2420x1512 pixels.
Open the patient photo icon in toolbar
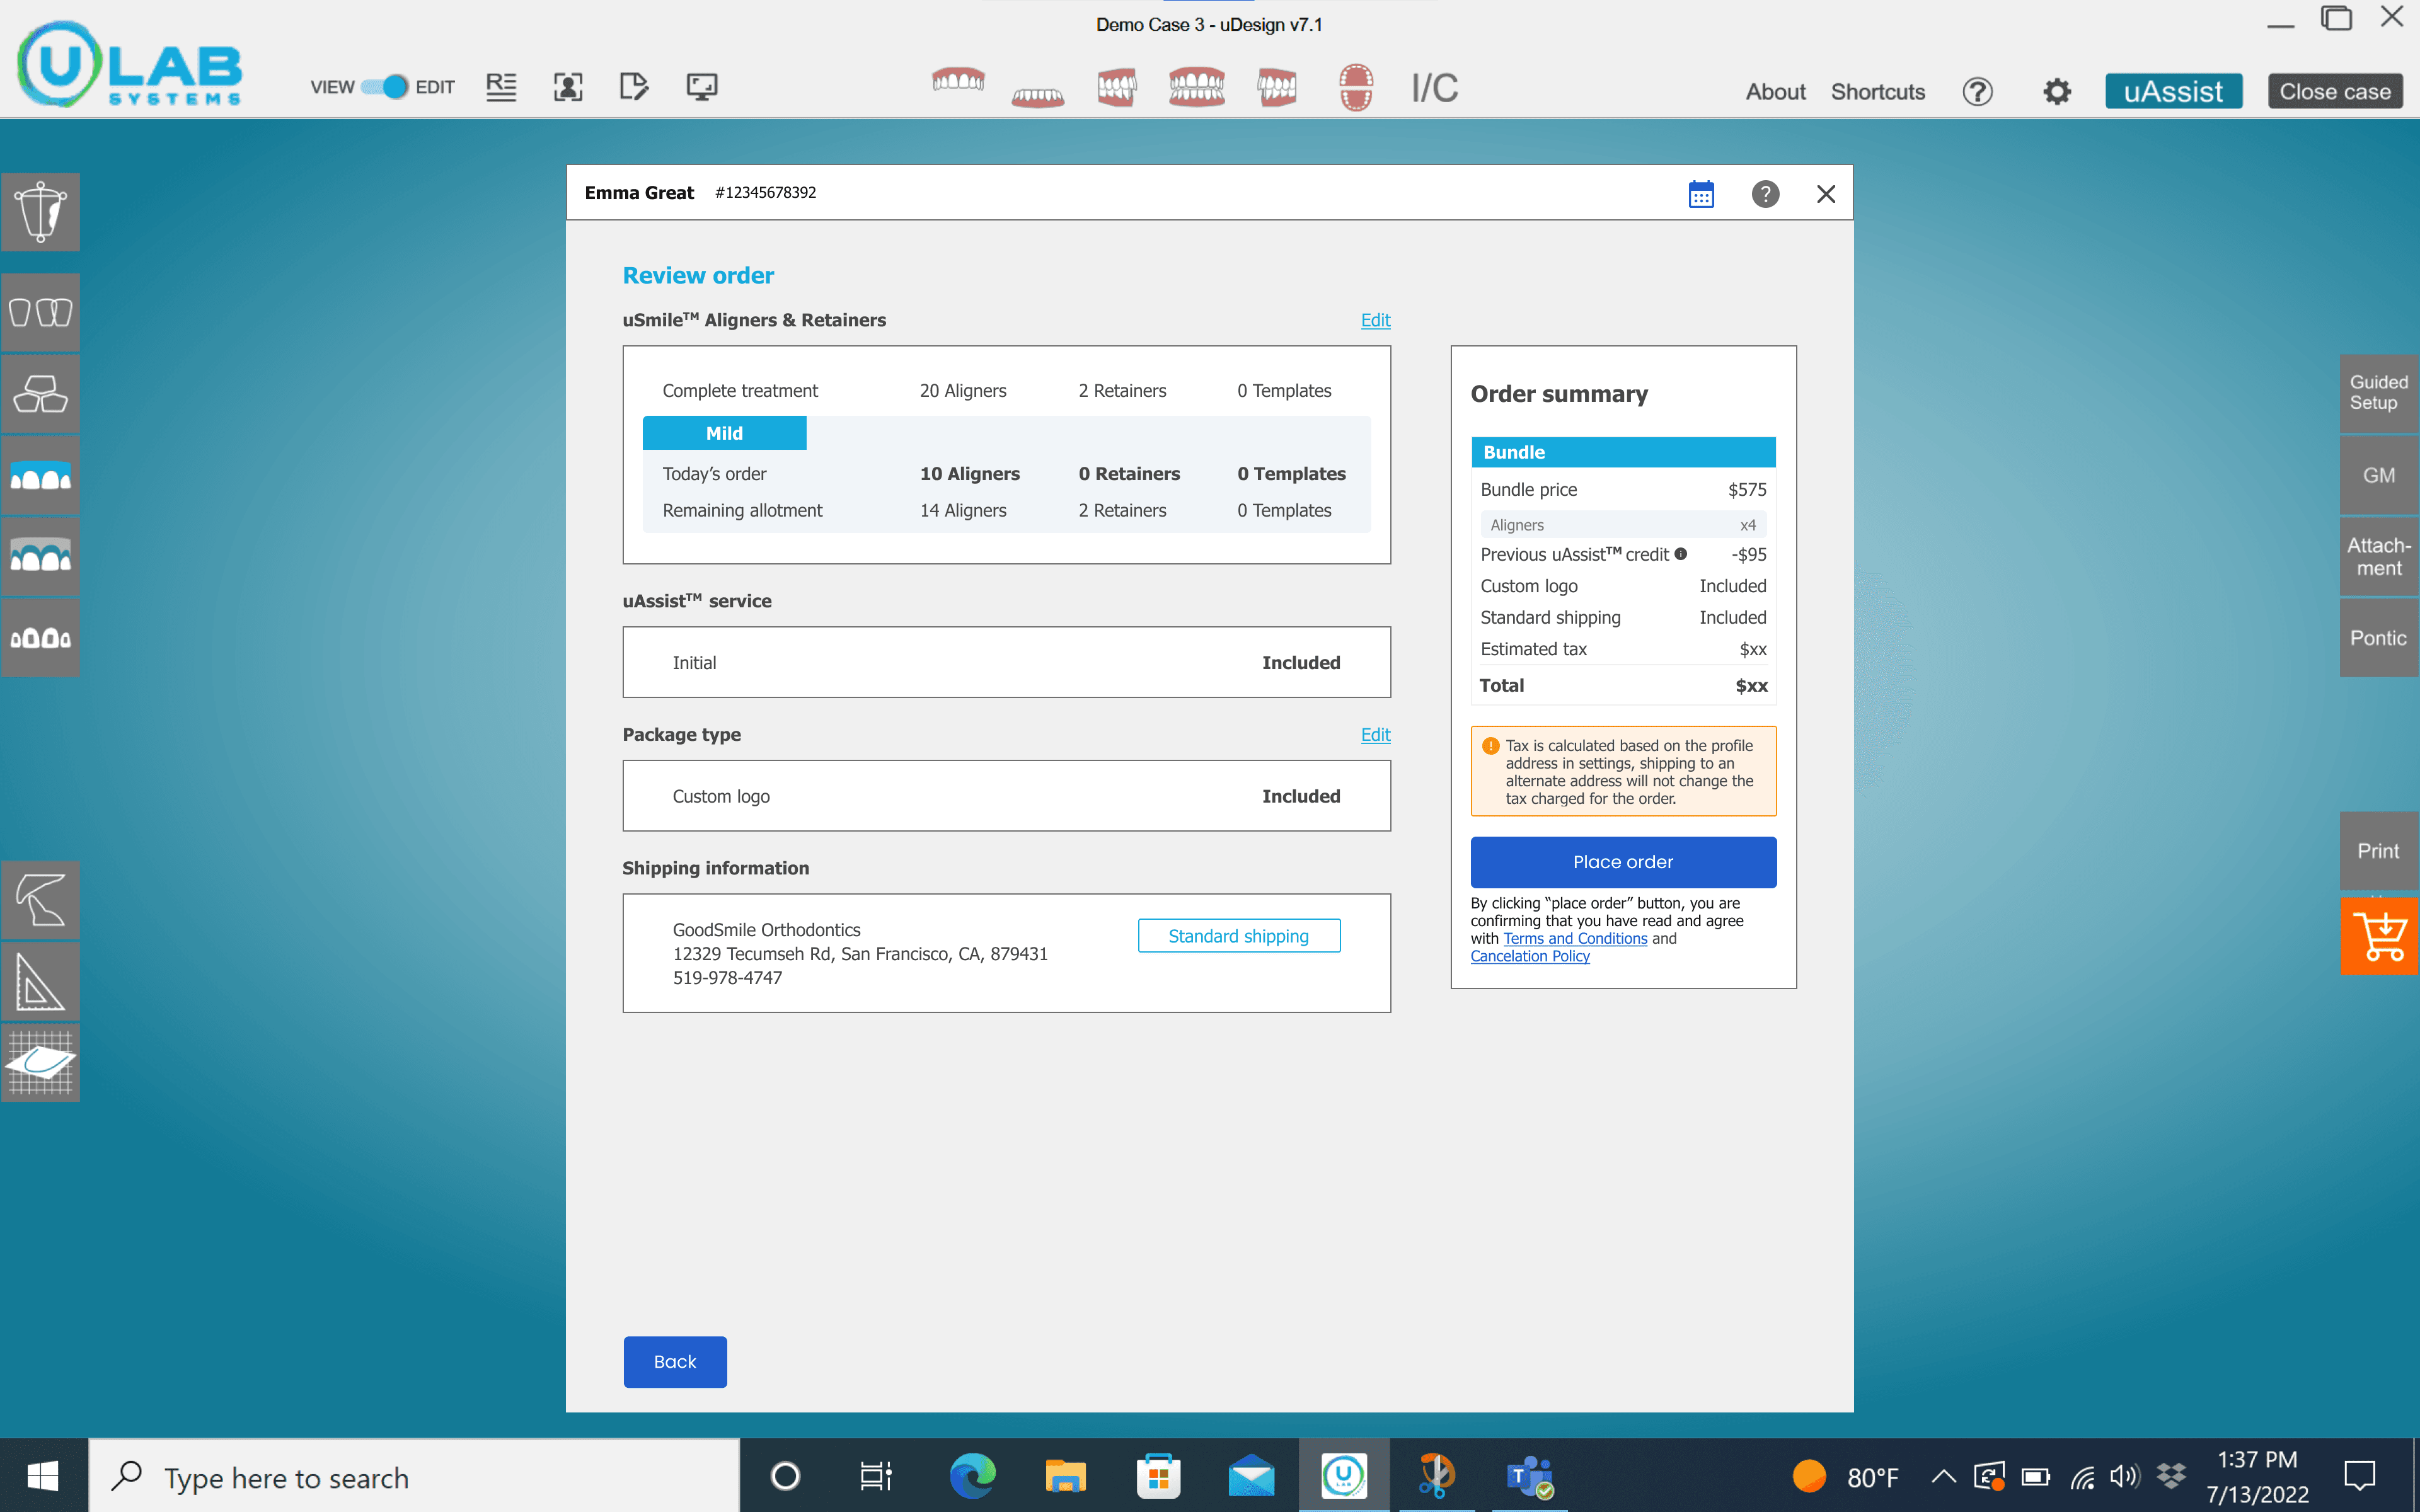point(568,87)
